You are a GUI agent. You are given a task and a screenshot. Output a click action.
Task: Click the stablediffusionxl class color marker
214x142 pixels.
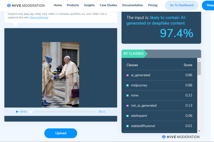[x=128, y=126]
